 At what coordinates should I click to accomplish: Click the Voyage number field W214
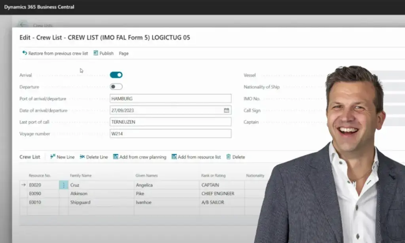click(x=170, y=134)
